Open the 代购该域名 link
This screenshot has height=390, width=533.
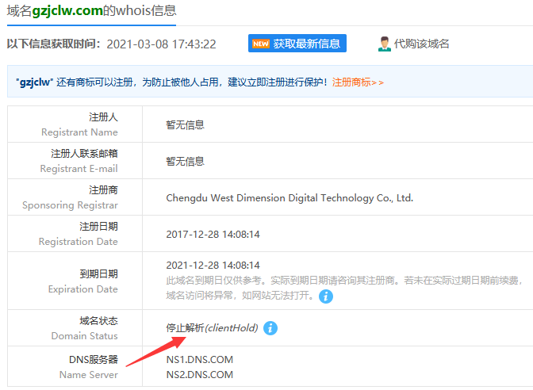[422, 44]
